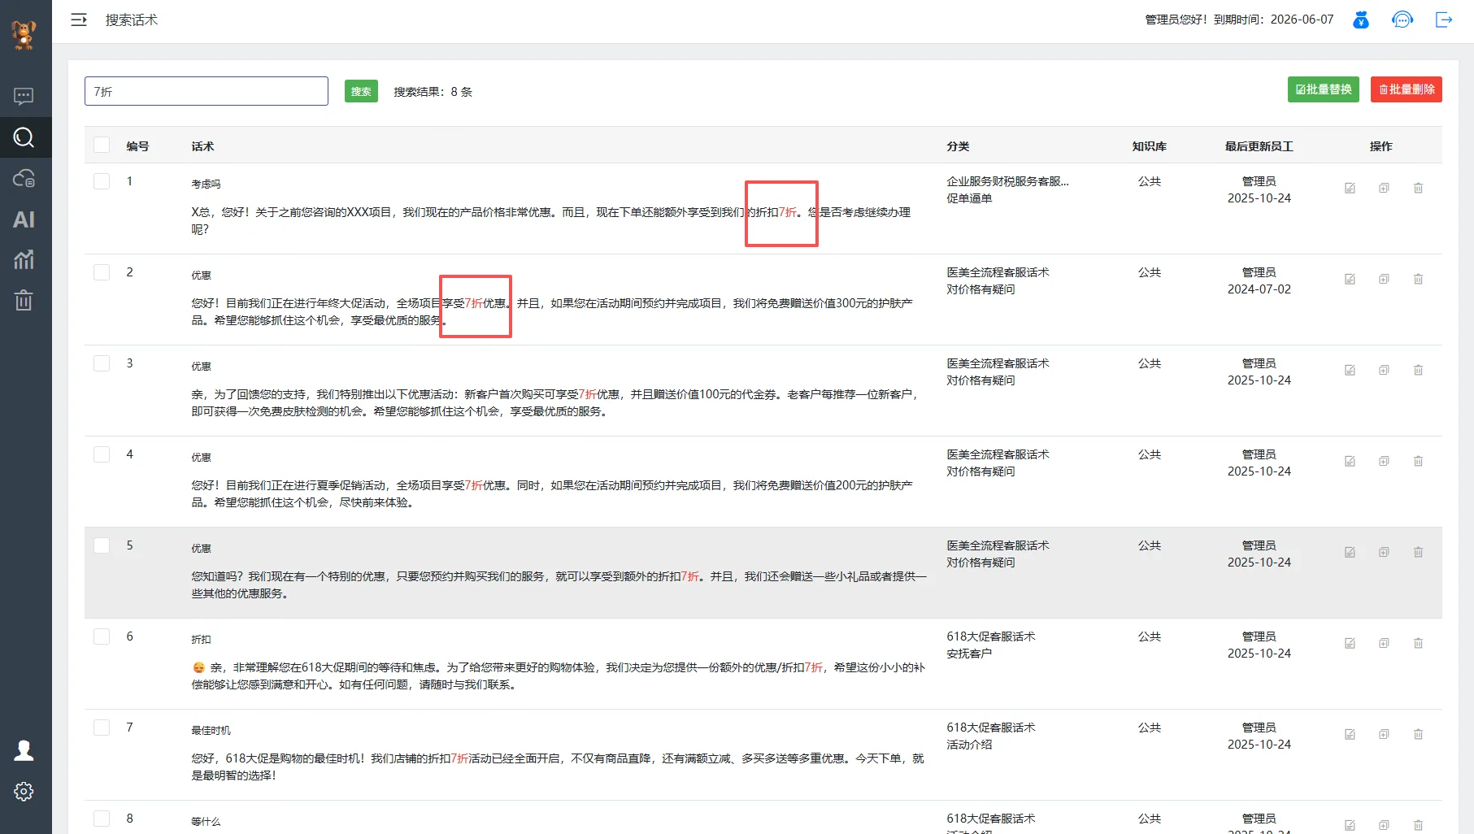The image size is (1474, 834).
Task: Click the blue money bag icon in header
Action: pos(1361,20)
